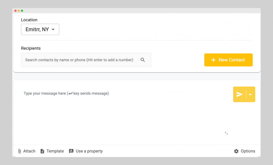This screenshot has height=165, width=273.
Task: Open the Options gear icon
Action: (x=236, y=151)
